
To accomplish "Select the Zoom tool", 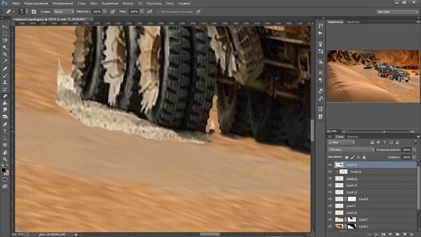I will tap(5, 159).
